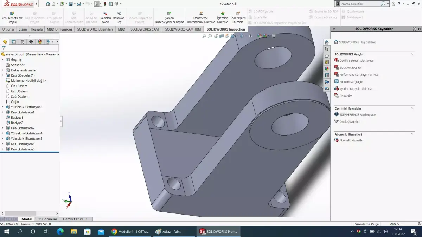Open the Edit Appearance color ball
422x237 pixels.
[259, 35]
